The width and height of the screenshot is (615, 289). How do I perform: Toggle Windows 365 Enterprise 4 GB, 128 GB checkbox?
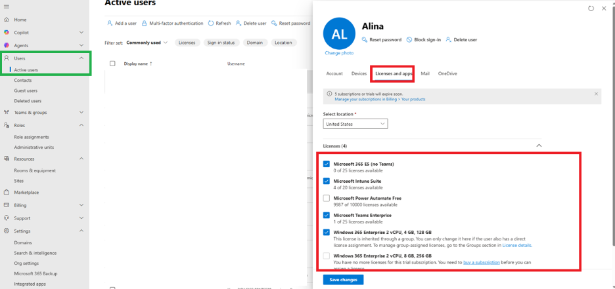327,232
